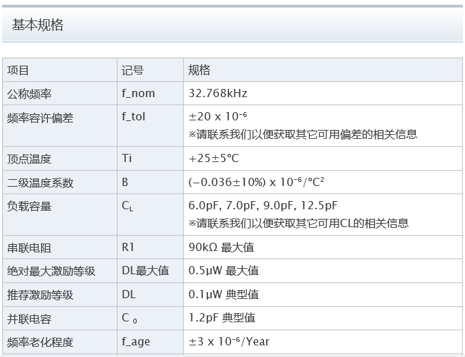The width and height of the screenshot is (465, 357).
Task: Click the f_tol symbol cell
Action: [x=133, y=117]
